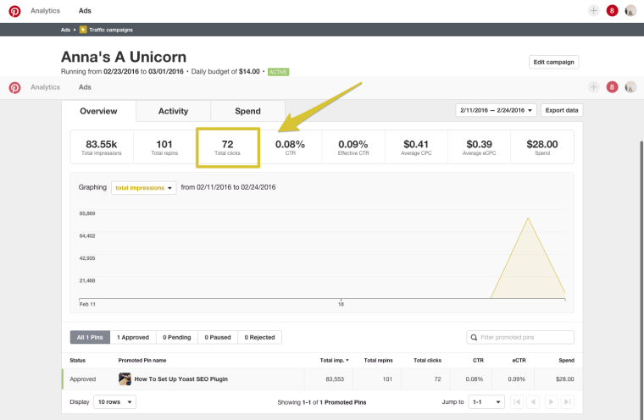Image resolution: width=644 pixels, height=420 pixels.
Task: Click the Traffic campaigns breadcrumb icon
Action: [83, 30]
